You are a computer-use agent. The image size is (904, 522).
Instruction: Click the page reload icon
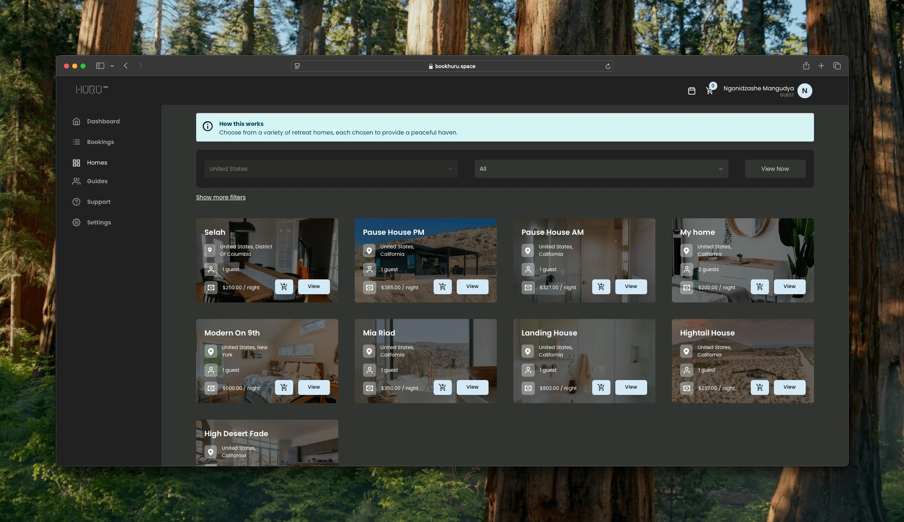point(607,66)
